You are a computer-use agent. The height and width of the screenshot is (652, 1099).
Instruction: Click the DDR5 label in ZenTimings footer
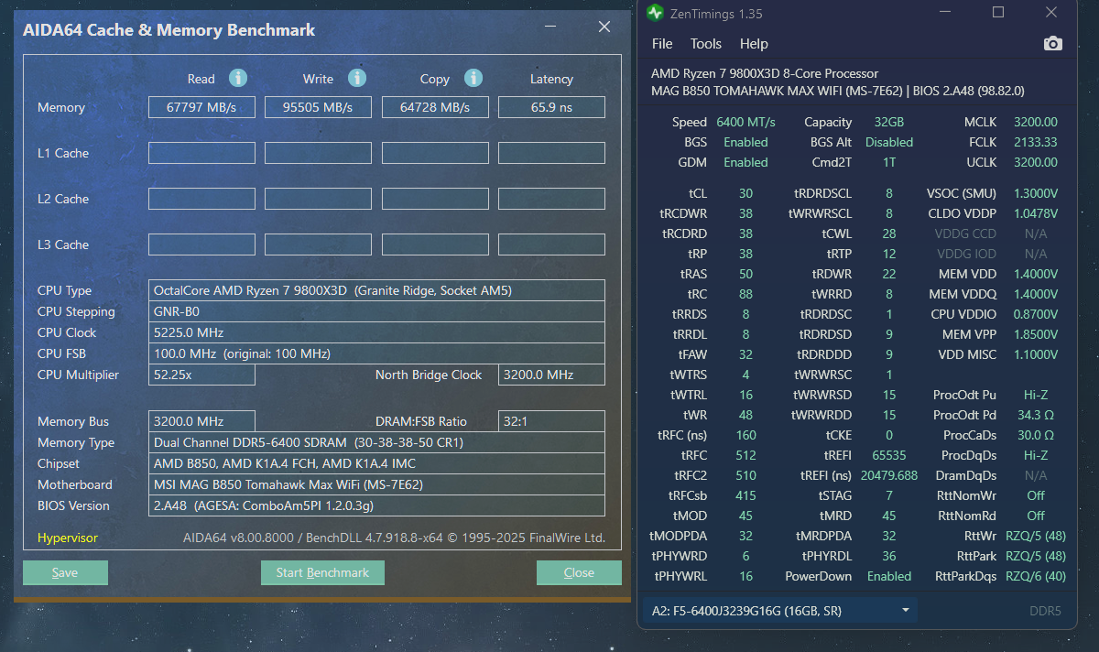[x=1045, y=611]
